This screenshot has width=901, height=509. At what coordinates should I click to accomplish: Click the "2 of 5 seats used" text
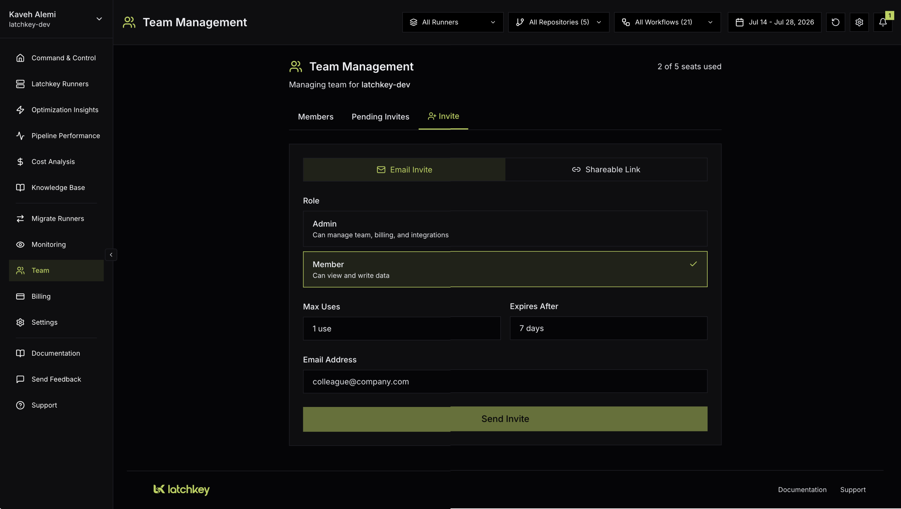point(689,66)
